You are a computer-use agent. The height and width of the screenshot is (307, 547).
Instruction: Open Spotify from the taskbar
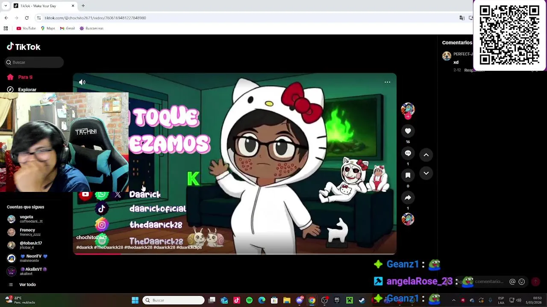click(249, 300)
